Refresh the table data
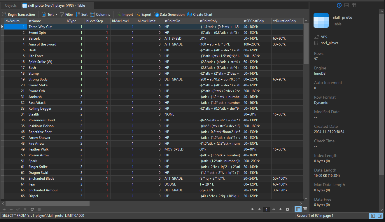 coord(32,209)
